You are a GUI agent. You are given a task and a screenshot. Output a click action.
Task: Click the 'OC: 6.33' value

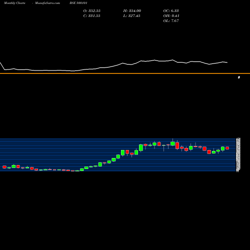click(171, 11)
